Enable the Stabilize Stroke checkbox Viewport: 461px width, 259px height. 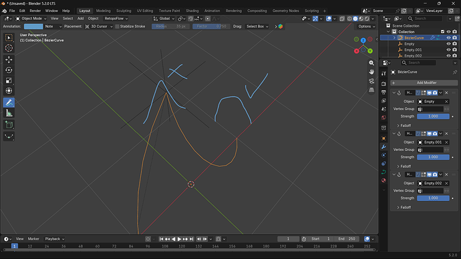[x=118, y=27]
